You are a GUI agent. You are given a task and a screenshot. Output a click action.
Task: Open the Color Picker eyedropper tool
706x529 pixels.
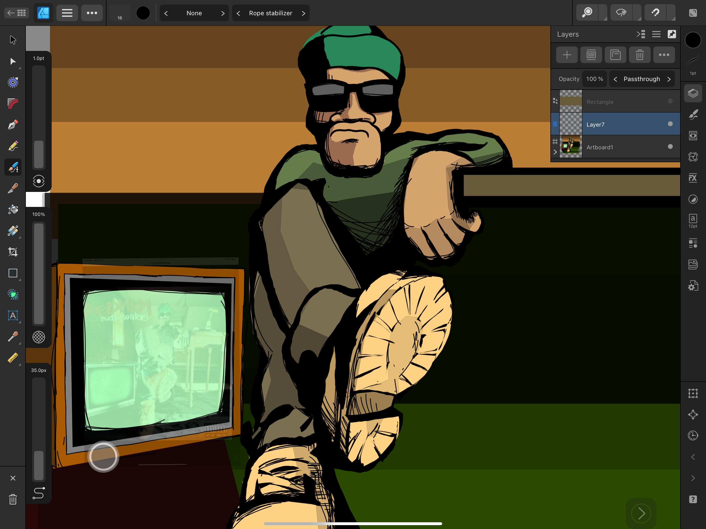tap(13, 337)
